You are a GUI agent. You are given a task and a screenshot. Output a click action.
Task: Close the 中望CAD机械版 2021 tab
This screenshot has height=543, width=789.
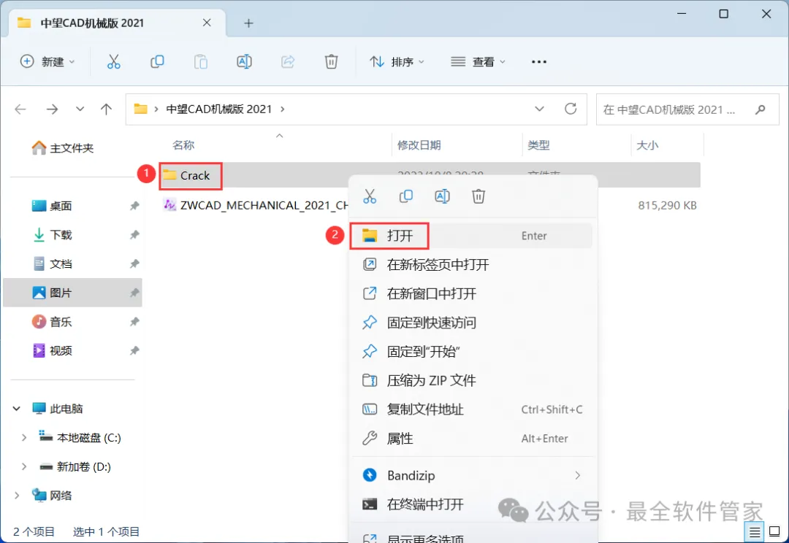coord(207,23)
